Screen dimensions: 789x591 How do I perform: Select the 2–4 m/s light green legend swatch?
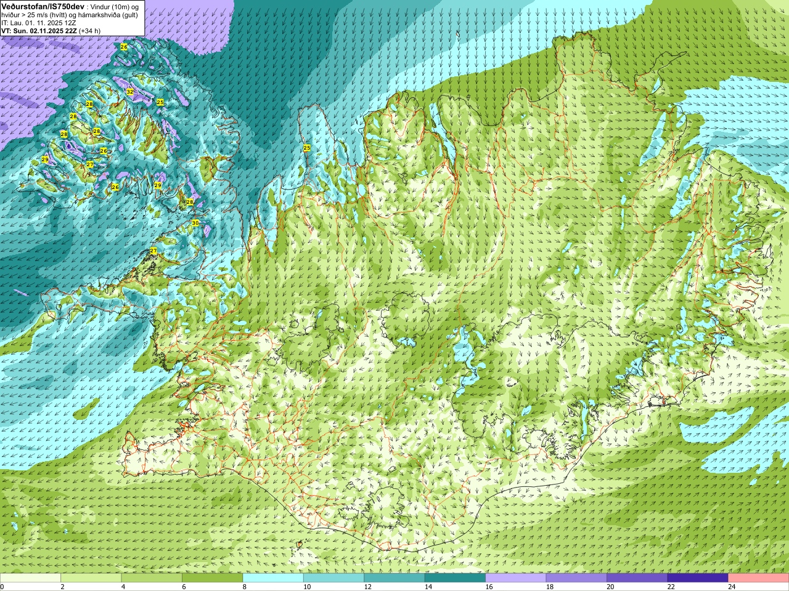tap(91, 578)
